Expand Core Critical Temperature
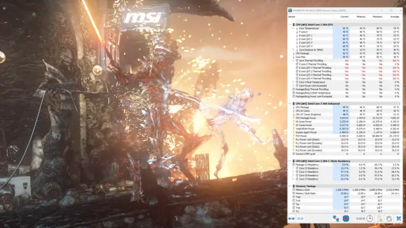 pyautogui.click(x=293, y=82)
